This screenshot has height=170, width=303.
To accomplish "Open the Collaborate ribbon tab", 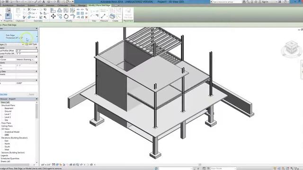I will point(62,5).
